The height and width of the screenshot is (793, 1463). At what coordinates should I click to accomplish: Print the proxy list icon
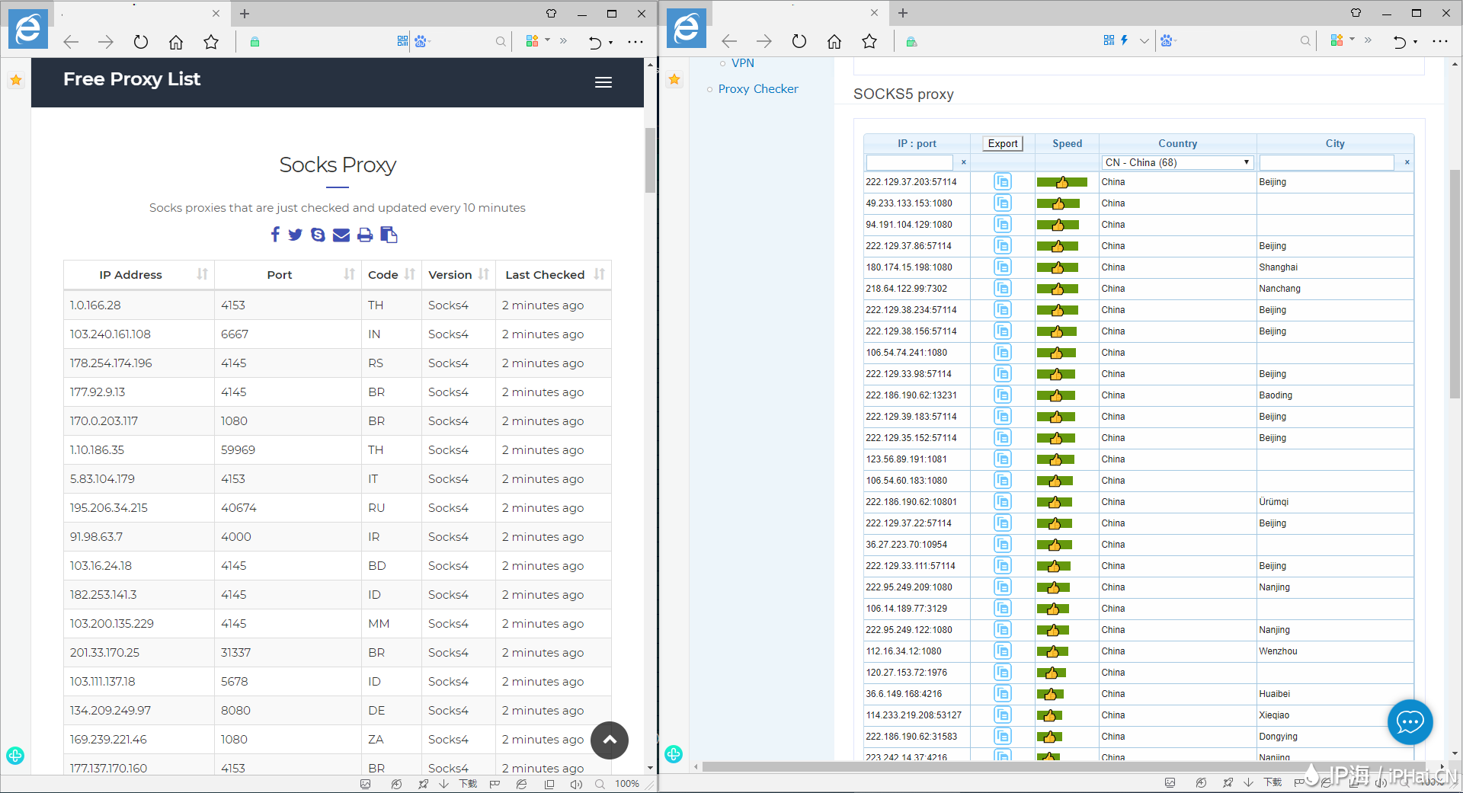[365, 235]
